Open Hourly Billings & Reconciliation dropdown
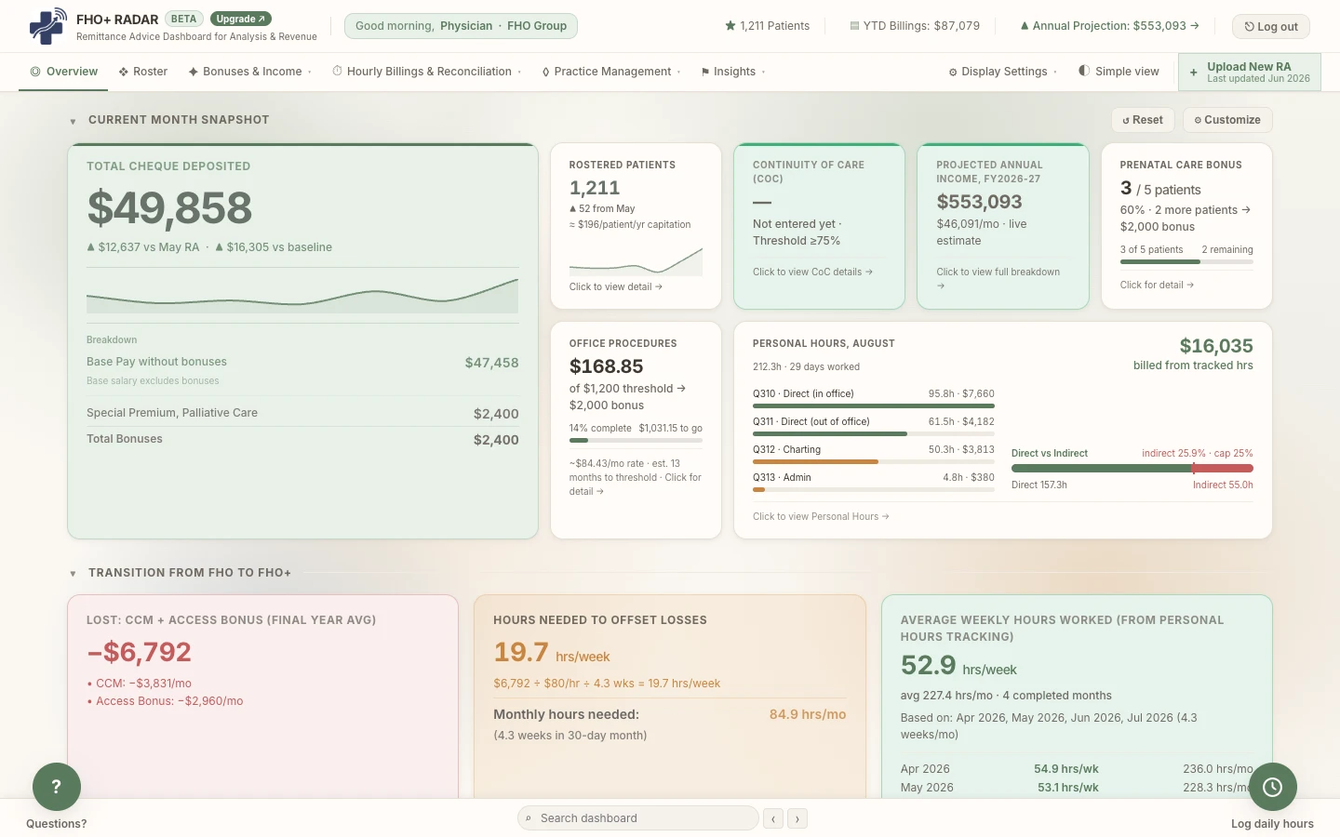Viewport: 1340px width, 837px height. tap(427, 72)
